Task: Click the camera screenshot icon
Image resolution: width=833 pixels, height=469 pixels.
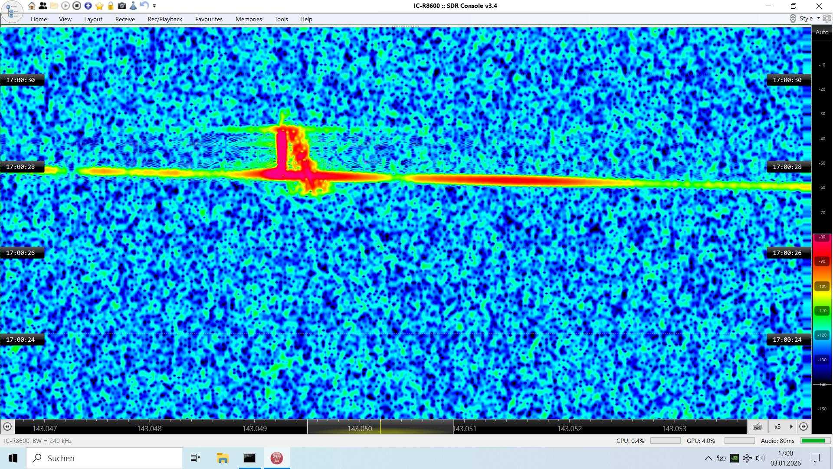Action: click(x=122, y=6)
